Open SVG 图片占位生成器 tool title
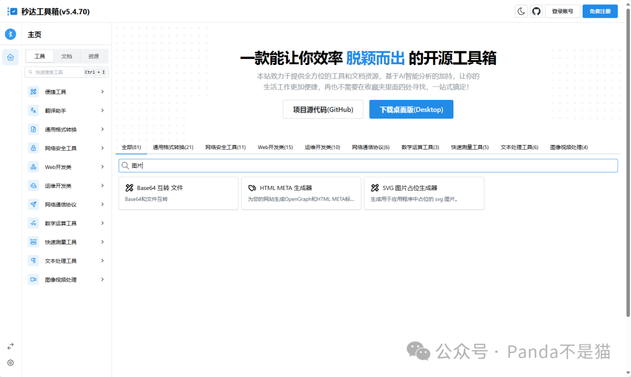Image resolution: width=631 pixels, height=377 pixels. (410, 188)
